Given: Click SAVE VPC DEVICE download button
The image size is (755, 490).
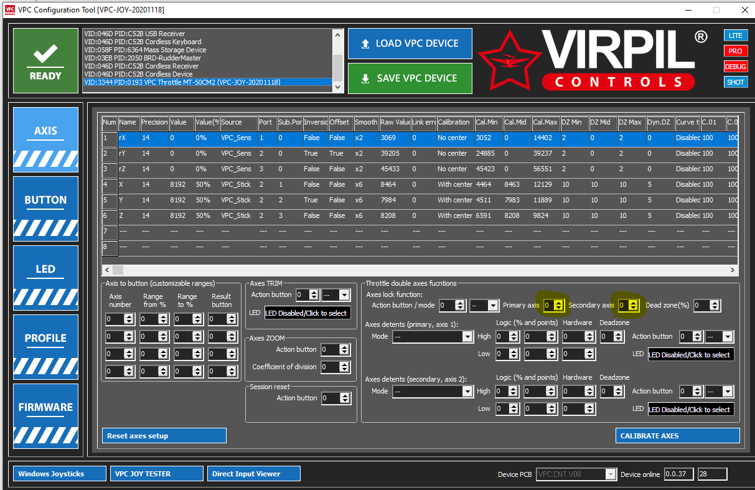Looking at the screenshot, I should click(x=410, y=78).
